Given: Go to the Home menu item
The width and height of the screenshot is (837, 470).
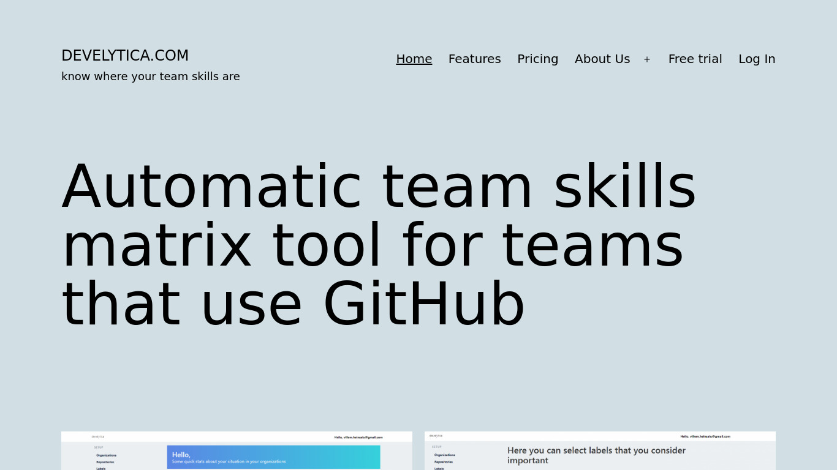Looking at the screenshot, I should coord(414,59).
